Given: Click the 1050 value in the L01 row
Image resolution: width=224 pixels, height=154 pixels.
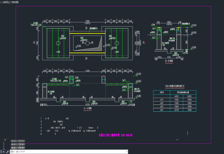Looking at the screenshot, I should 190,100.
